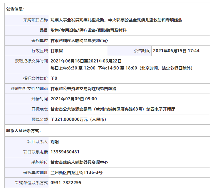The width and height of the screenshot is (213, 188).
Task: Click the 公告时间 label cell
Action: pos(142,51)
